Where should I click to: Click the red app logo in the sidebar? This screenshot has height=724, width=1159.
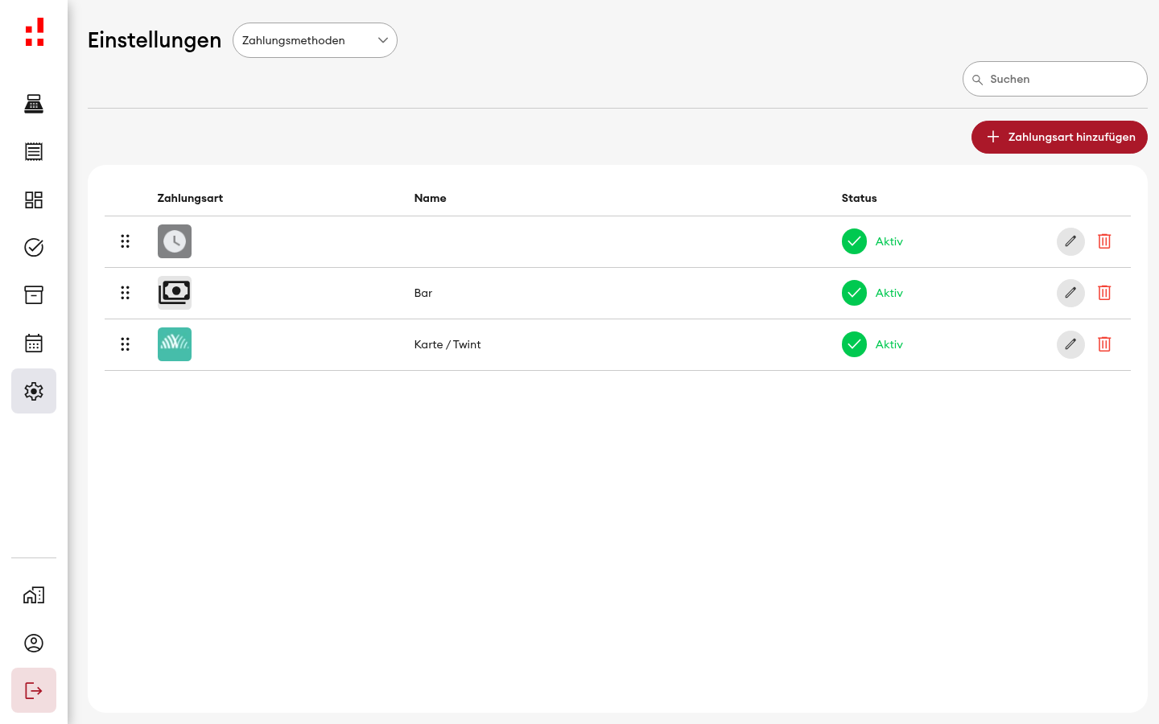(35, 32)
